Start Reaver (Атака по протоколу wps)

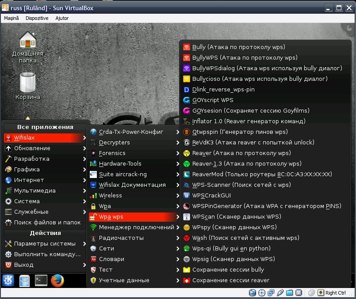265,153
